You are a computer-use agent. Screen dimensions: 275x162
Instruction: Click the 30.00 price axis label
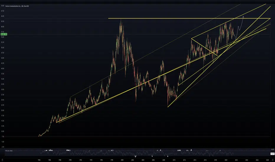coord(2,90)
